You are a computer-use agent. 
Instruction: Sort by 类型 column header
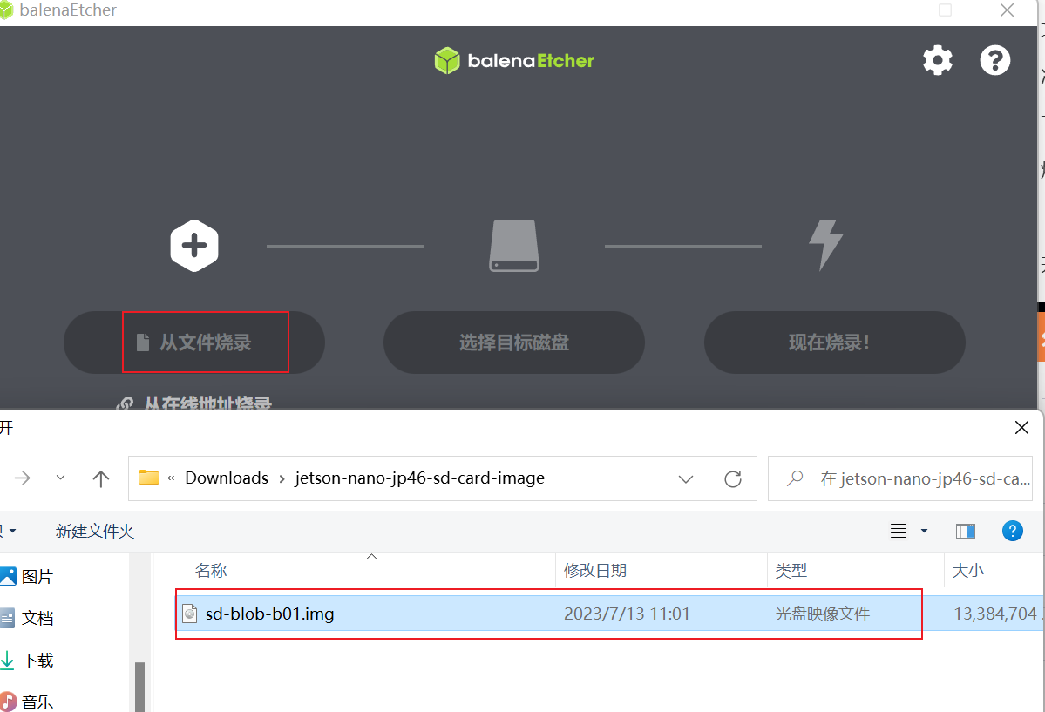pos(791,571)
